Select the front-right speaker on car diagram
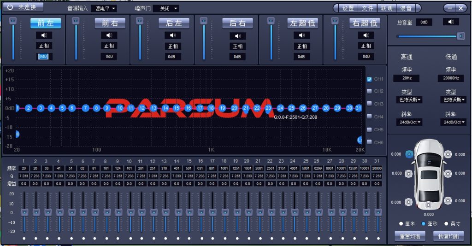 point(448,154)
